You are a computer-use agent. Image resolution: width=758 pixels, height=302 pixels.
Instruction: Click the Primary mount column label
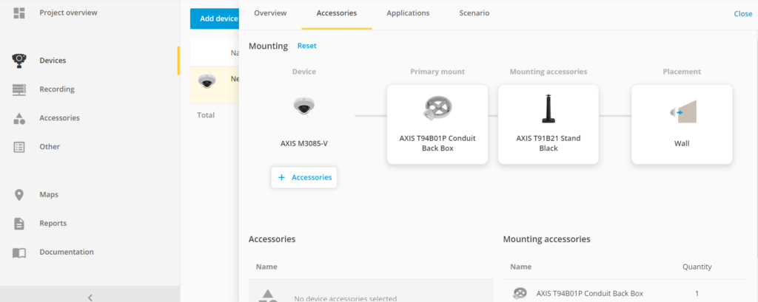click(x=437, y=72)
